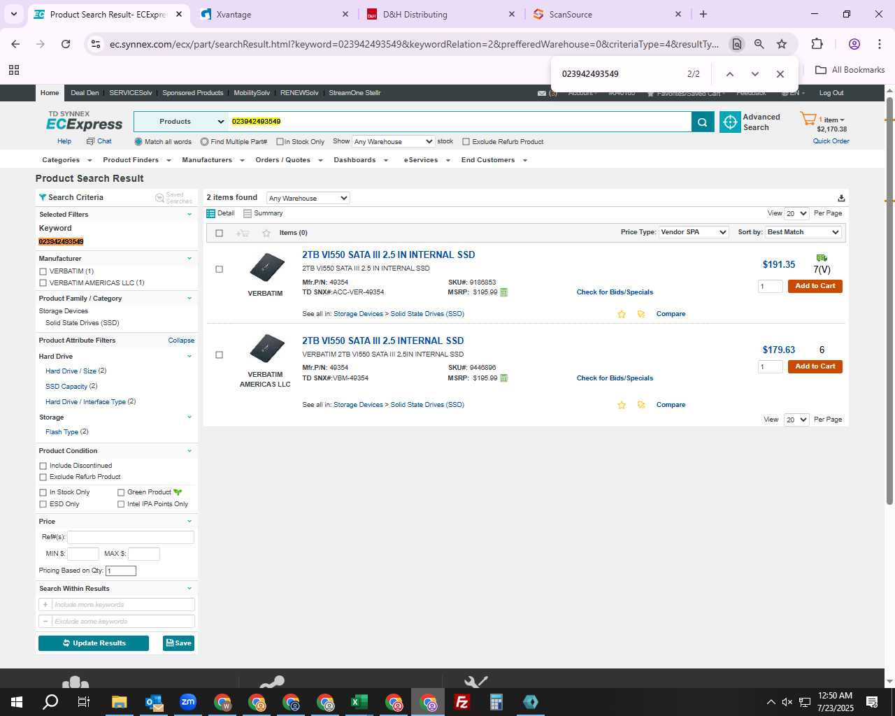Switch to D&H Distributing tab
The height and width of the screenshot is (716, 895).
(440, 14)
